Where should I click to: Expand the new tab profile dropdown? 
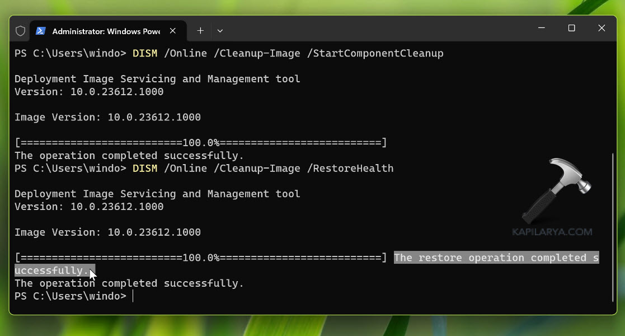pyautogui.click(x=220, y=31)
